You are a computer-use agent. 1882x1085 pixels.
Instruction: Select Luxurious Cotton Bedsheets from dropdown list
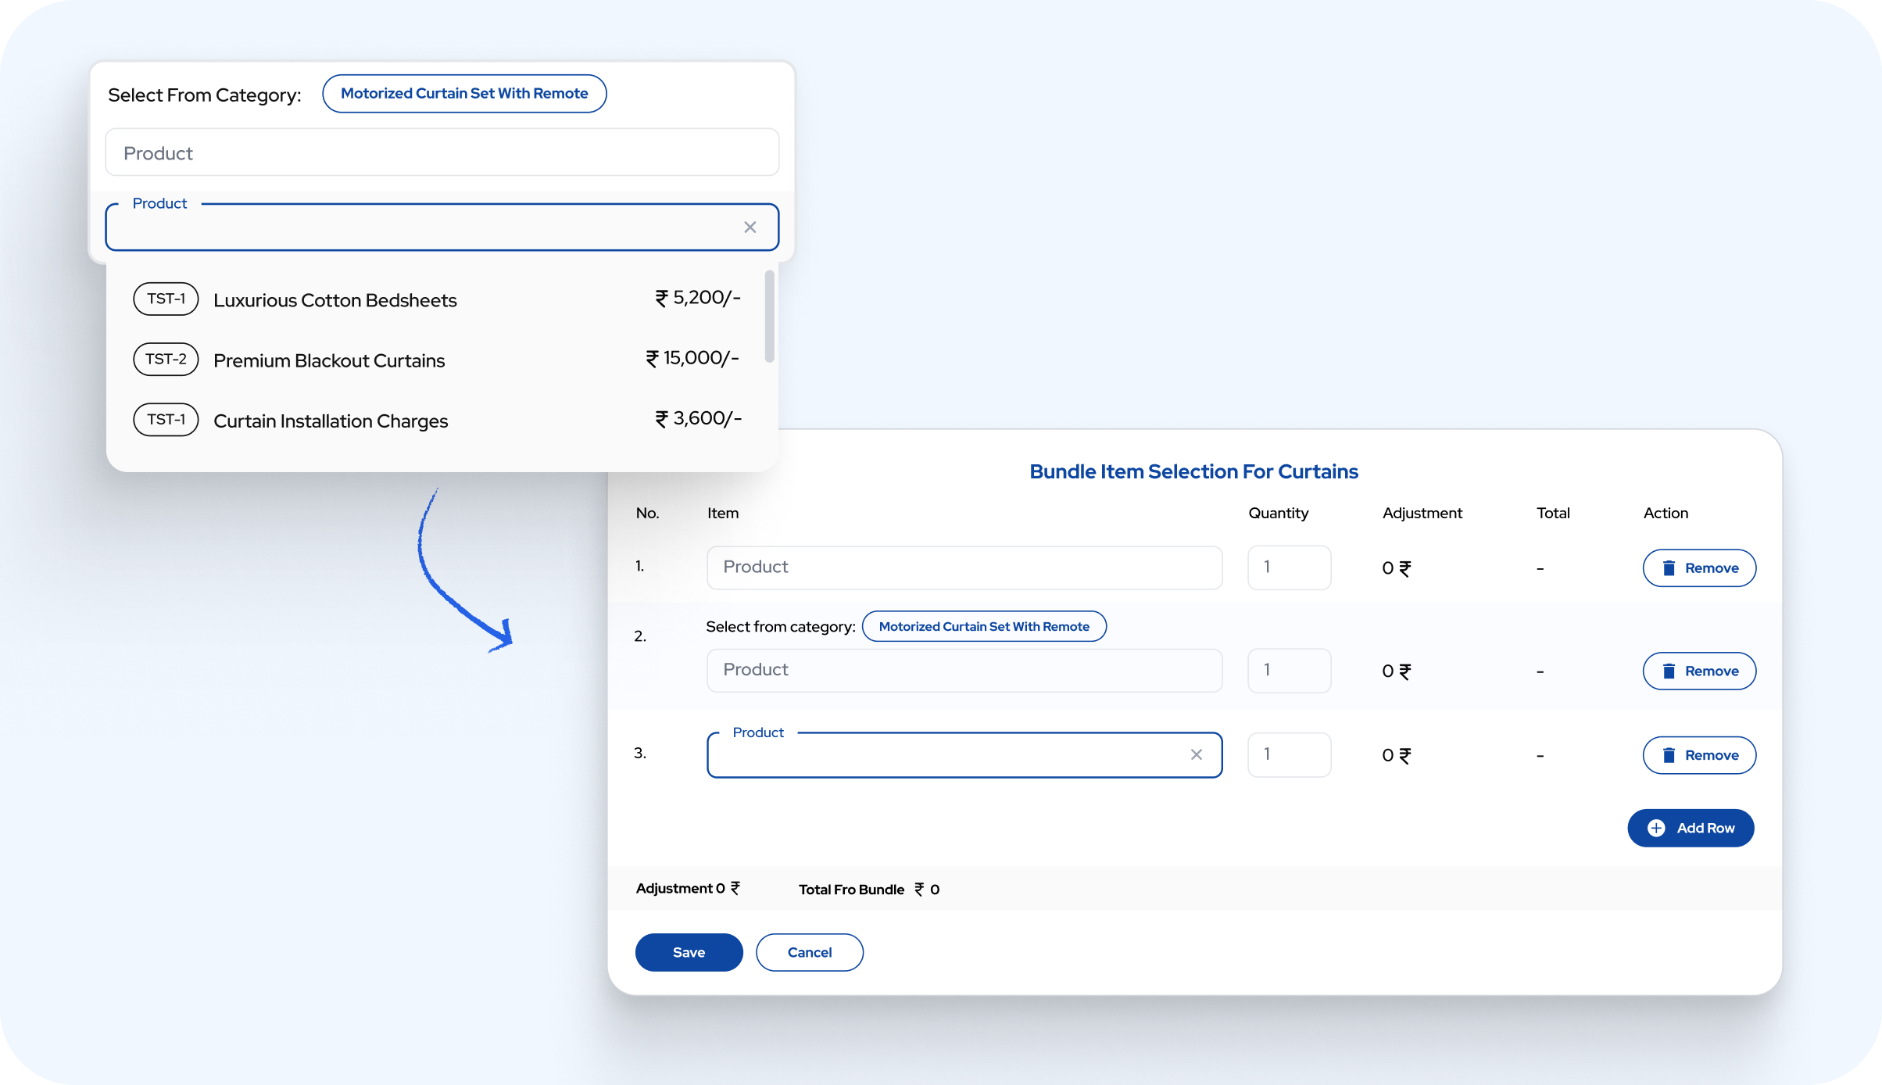(x=335, y=300)
